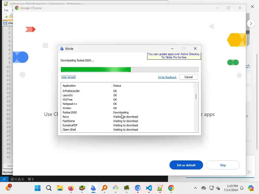Select the FastStone row
259x194 pixels.
click(x=127, y=121)
